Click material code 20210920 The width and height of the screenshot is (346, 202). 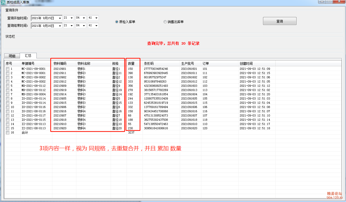60,128
